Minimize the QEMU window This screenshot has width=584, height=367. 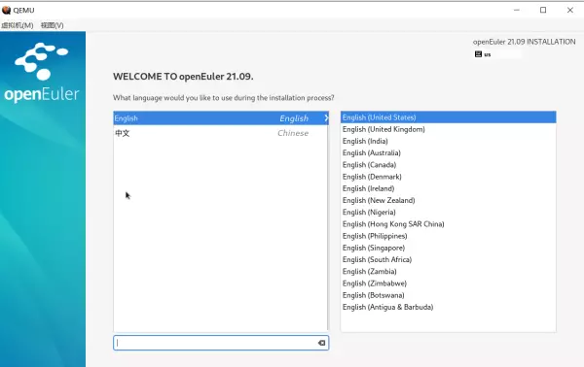[x=517, y=10]
